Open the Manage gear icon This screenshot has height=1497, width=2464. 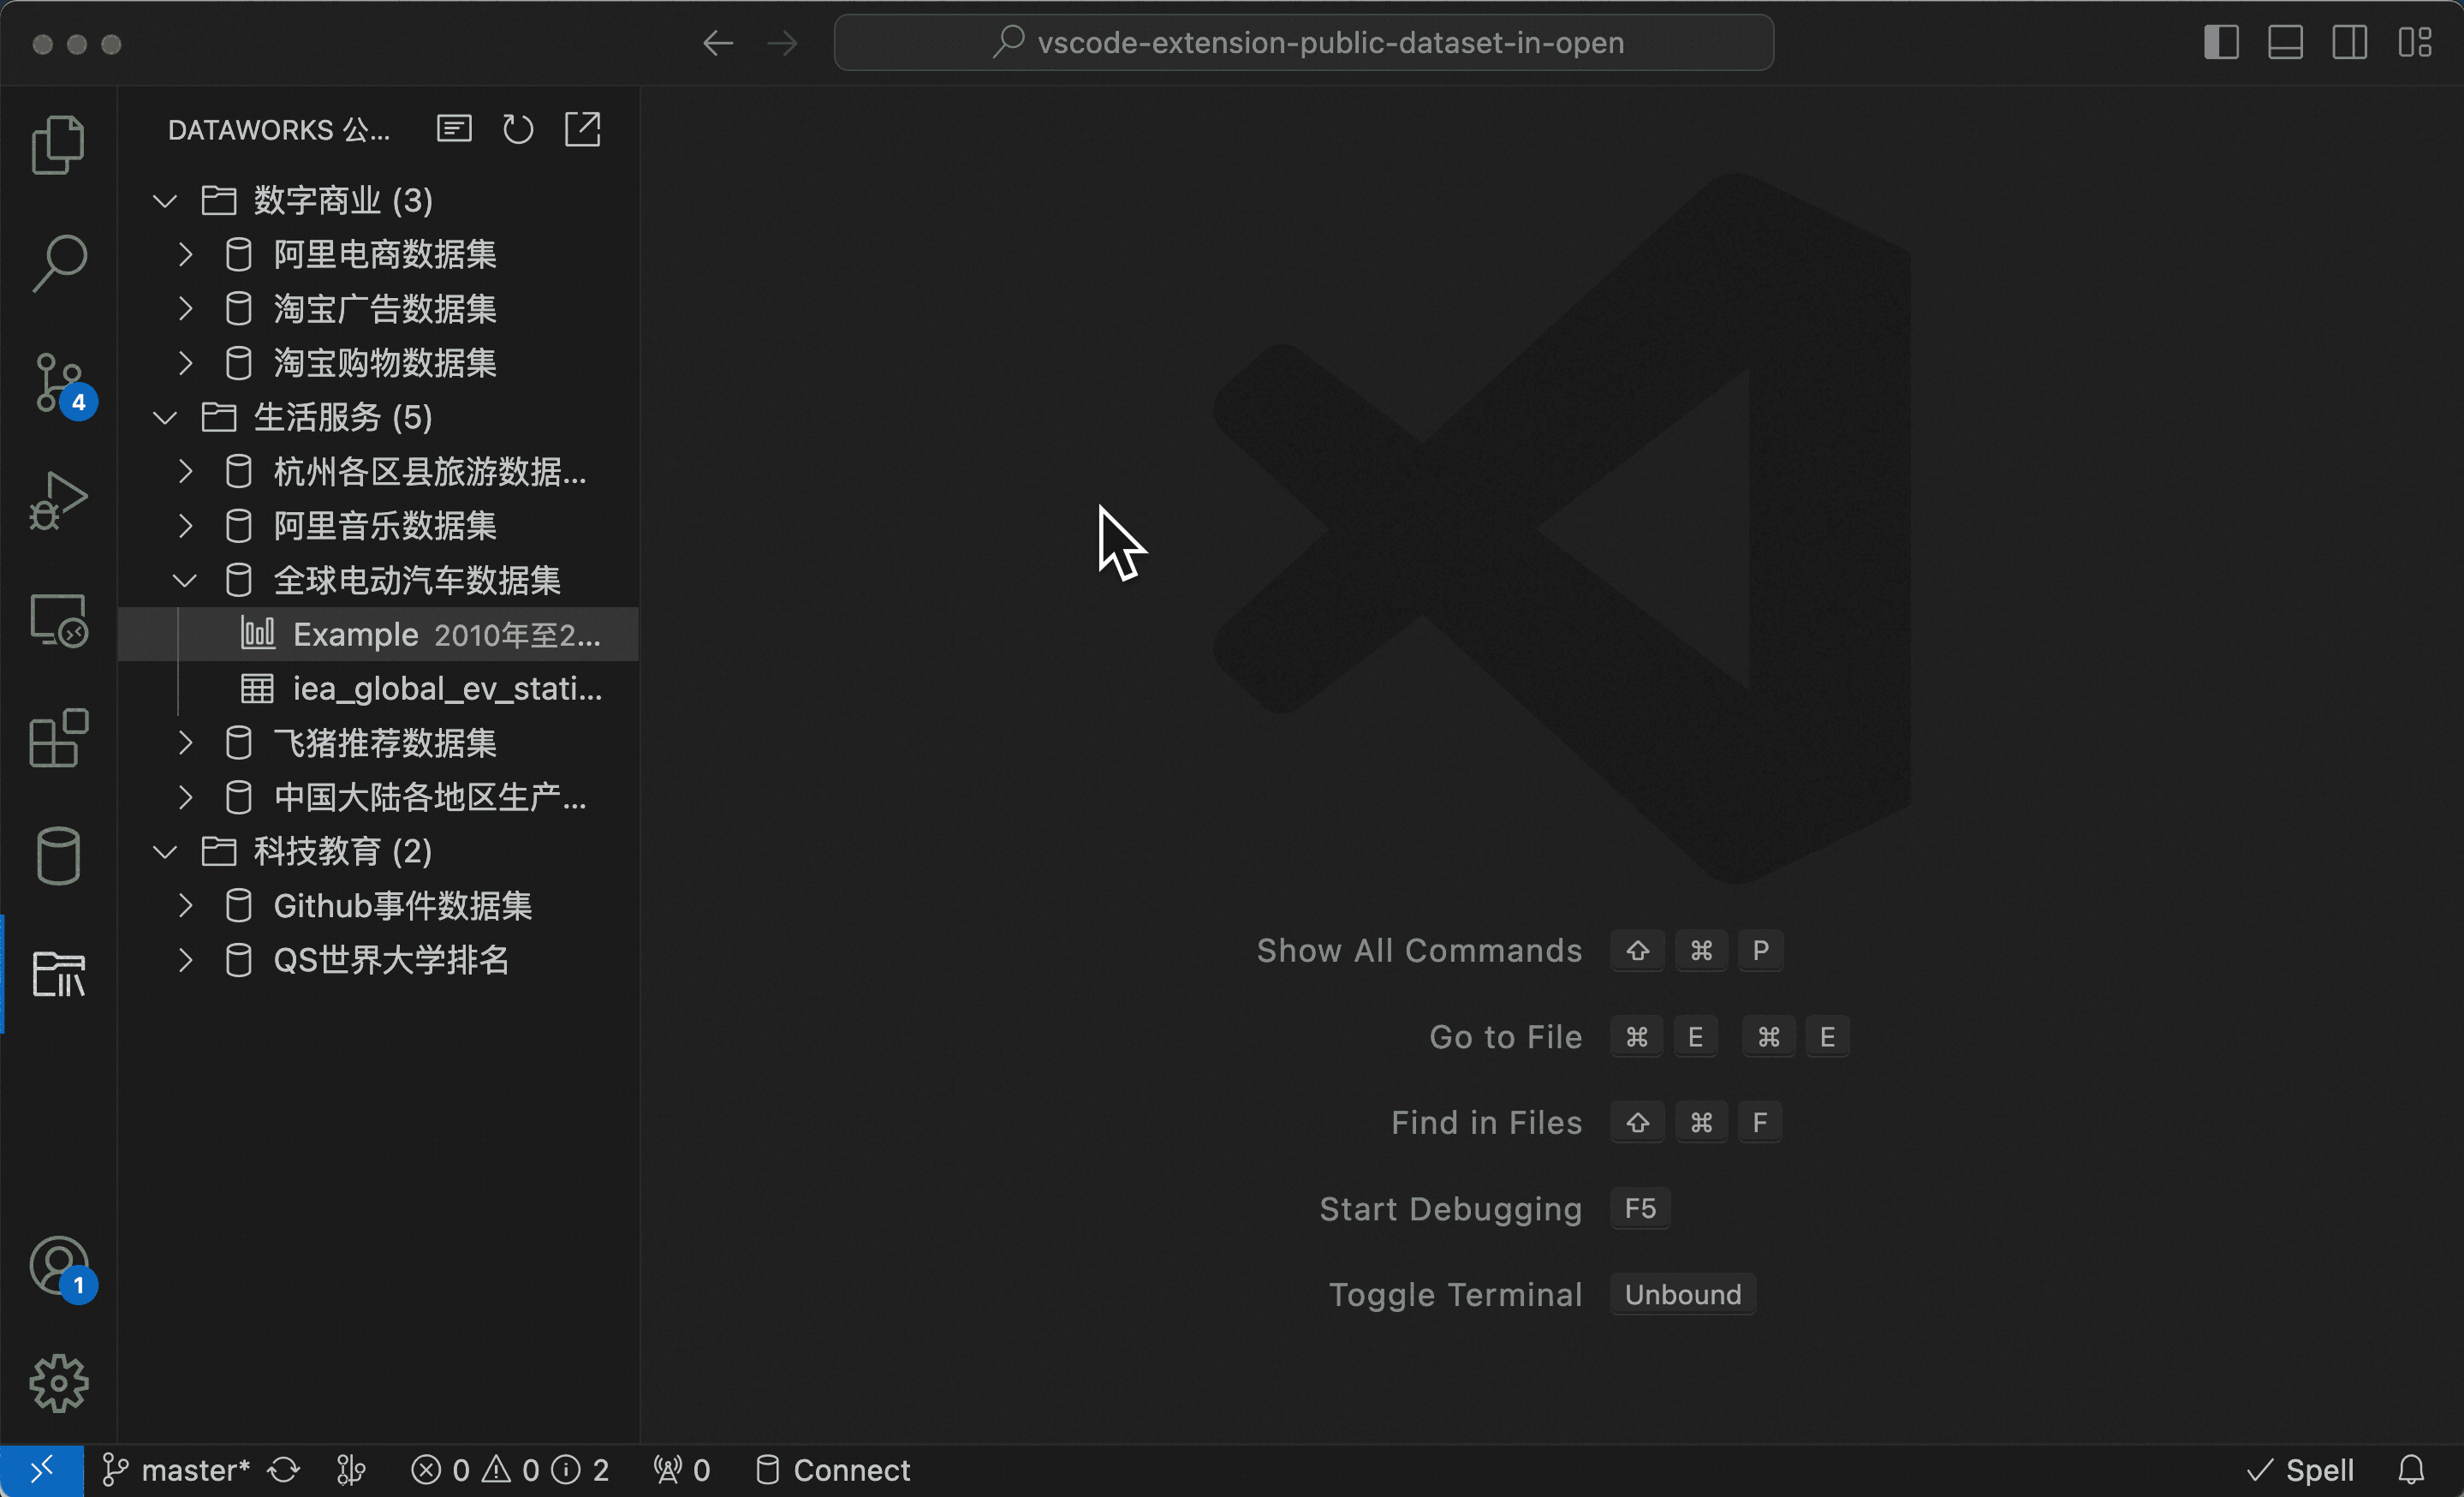[x=58, y=1383]
